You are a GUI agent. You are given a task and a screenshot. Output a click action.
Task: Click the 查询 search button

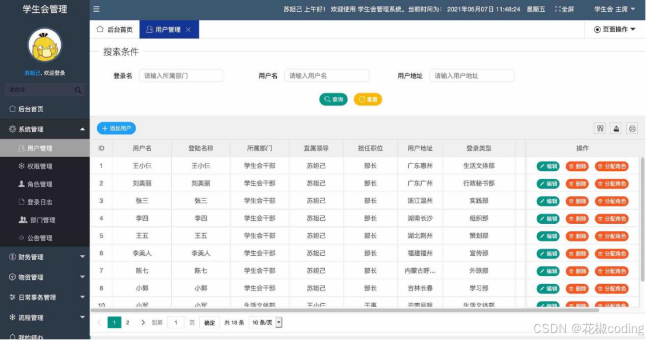pyautogui.click(x=333, y=99)
